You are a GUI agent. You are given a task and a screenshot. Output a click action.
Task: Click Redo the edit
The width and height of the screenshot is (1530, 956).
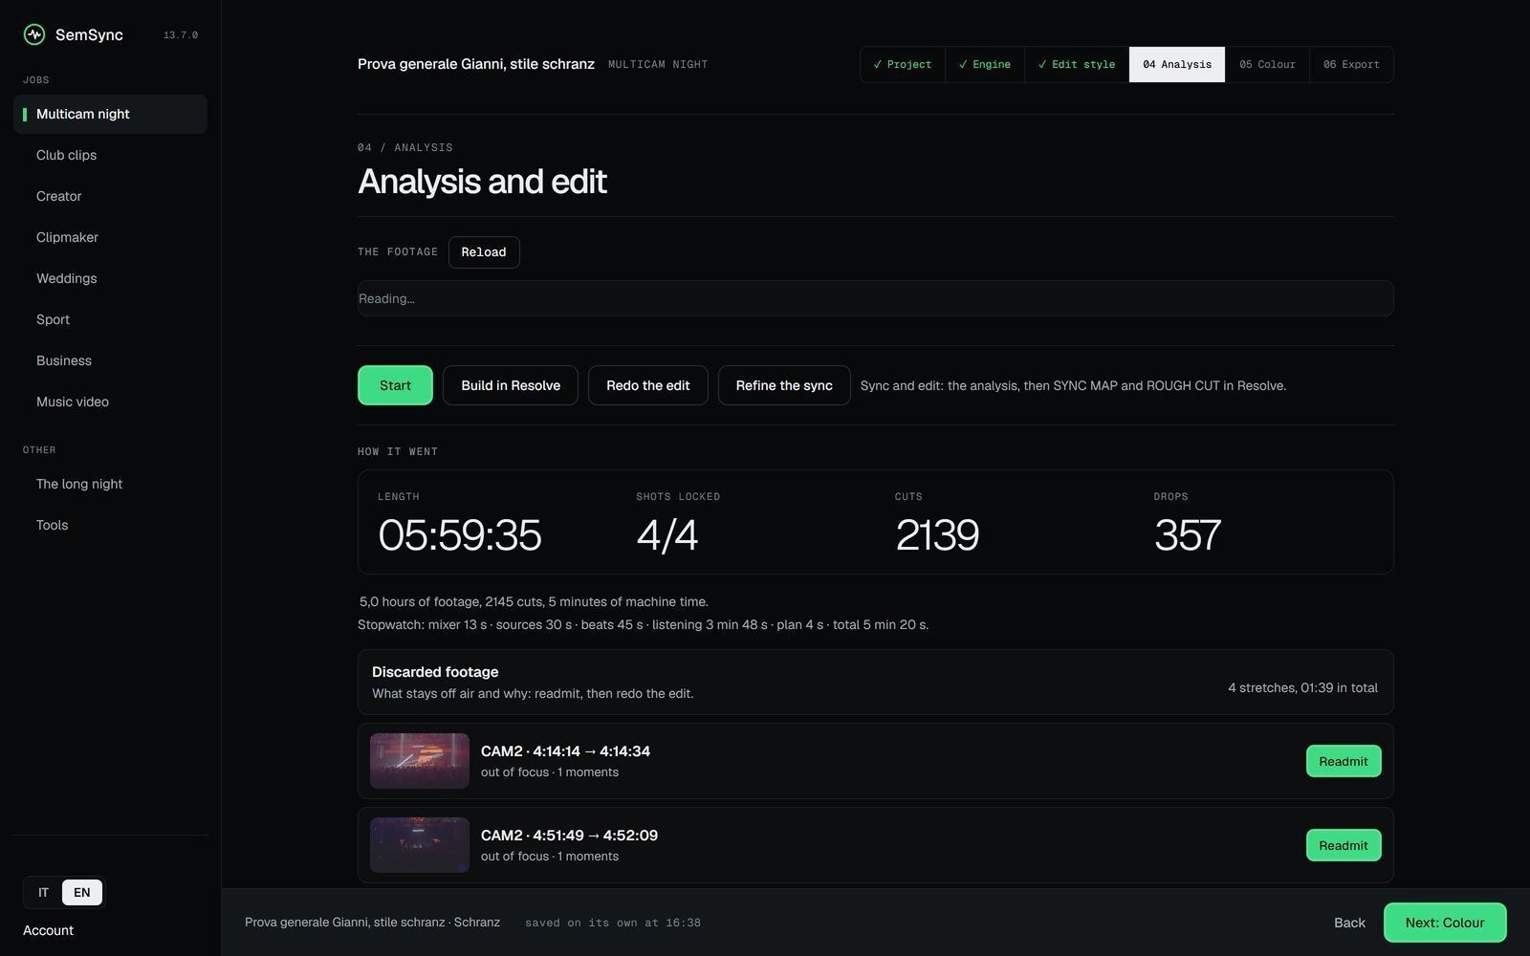click(x=648, y=385)
